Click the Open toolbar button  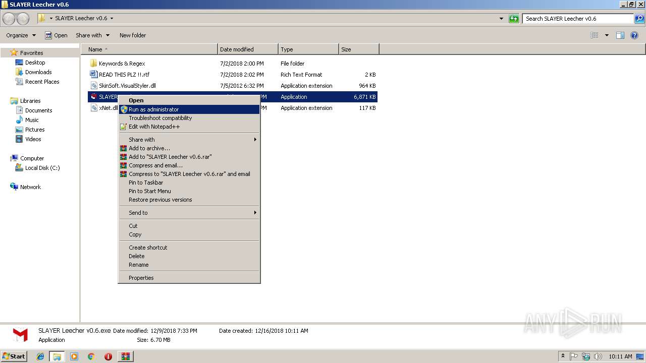[56, 35]
